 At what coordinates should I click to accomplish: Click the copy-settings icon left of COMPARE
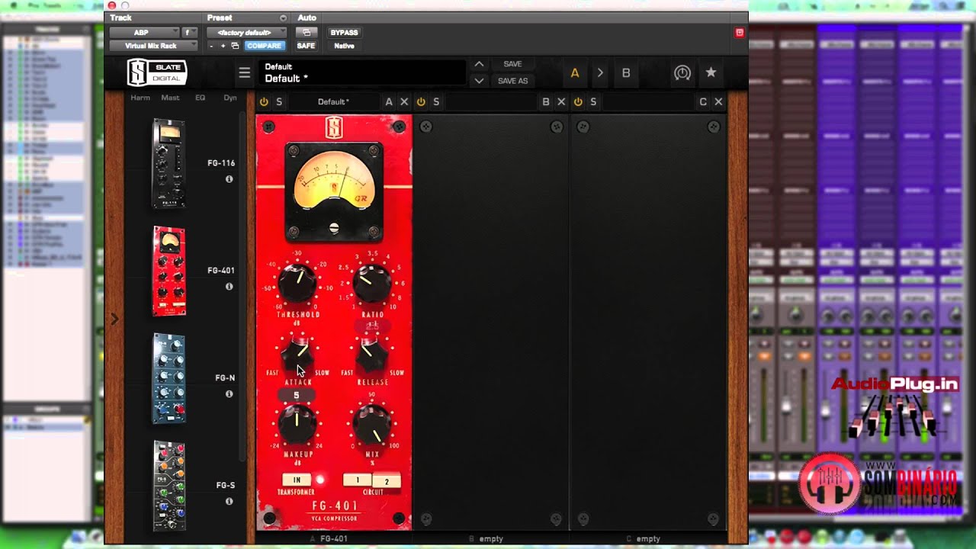(x=235, y=46)
